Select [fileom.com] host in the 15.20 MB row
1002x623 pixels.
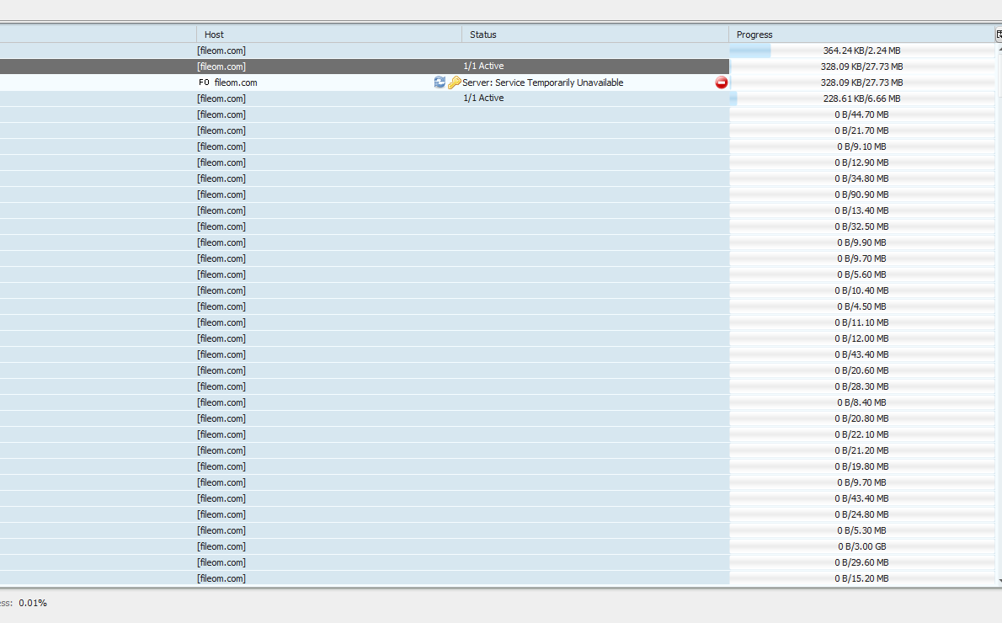coord(221,578)
